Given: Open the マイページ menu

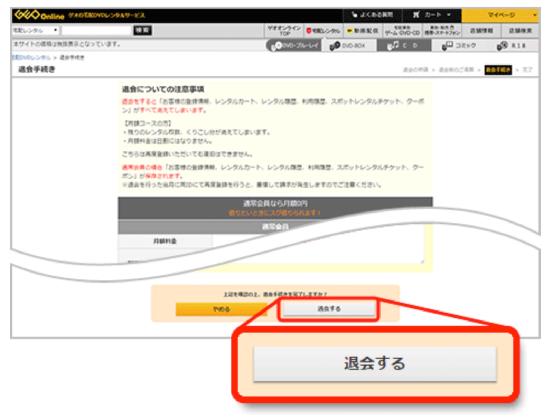Looking at the screenshot, I should pyautogui.click(x=500, y=15).
